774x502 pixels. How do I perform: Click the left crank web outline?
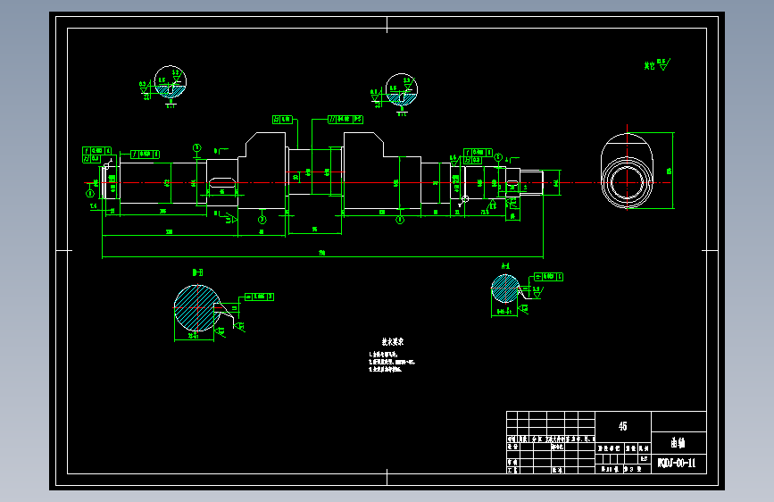click(x=262, y=171)
